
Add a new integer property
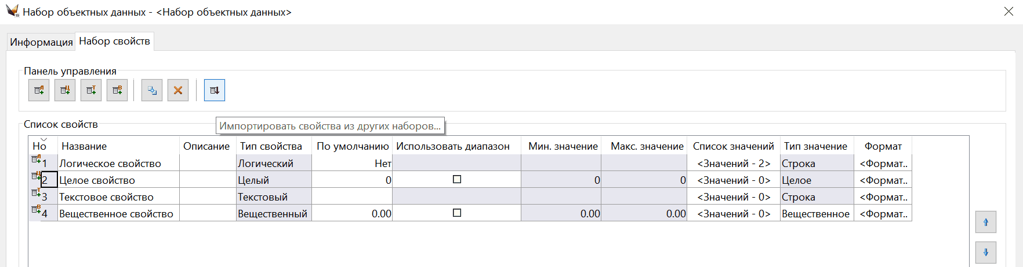pyautogui.click(x=65, y=90)
